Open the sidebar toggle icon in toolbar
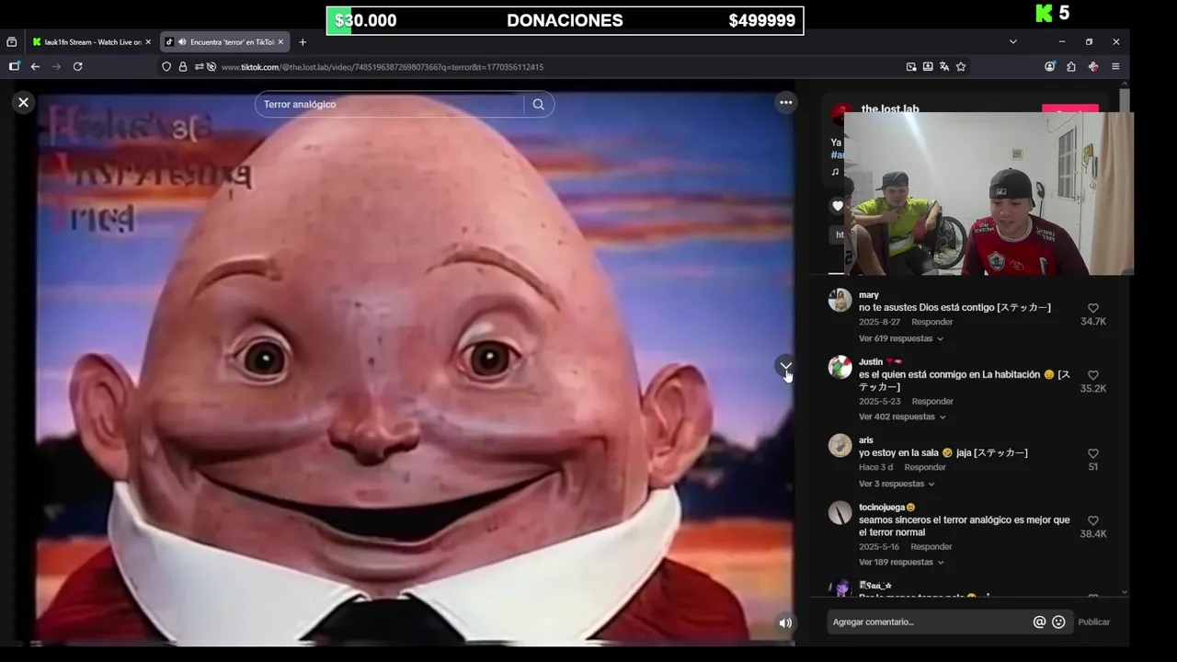The width and height of the screenshot is (1177, 662). 14,66
